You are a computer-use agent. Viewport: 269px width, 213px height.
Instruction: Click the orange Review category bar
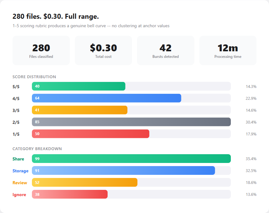(84, 182)
